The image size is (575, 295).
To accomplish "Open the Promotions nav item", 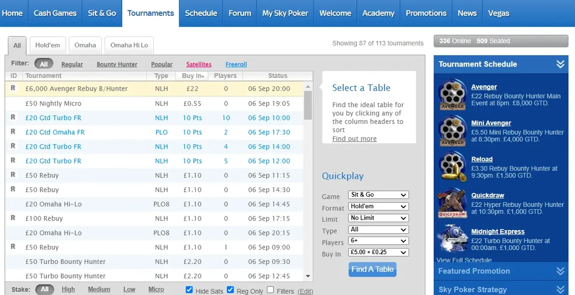I will coord(426,13).
